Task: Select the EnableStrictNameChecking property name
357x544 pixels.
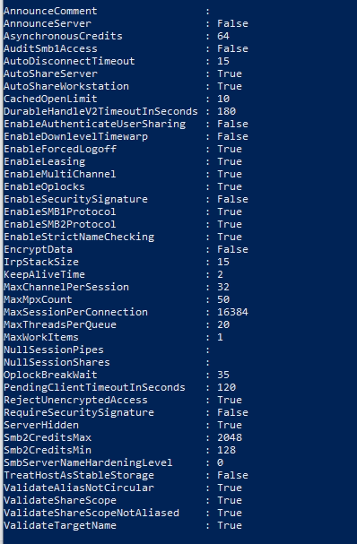Action: [x=79, y=237]
